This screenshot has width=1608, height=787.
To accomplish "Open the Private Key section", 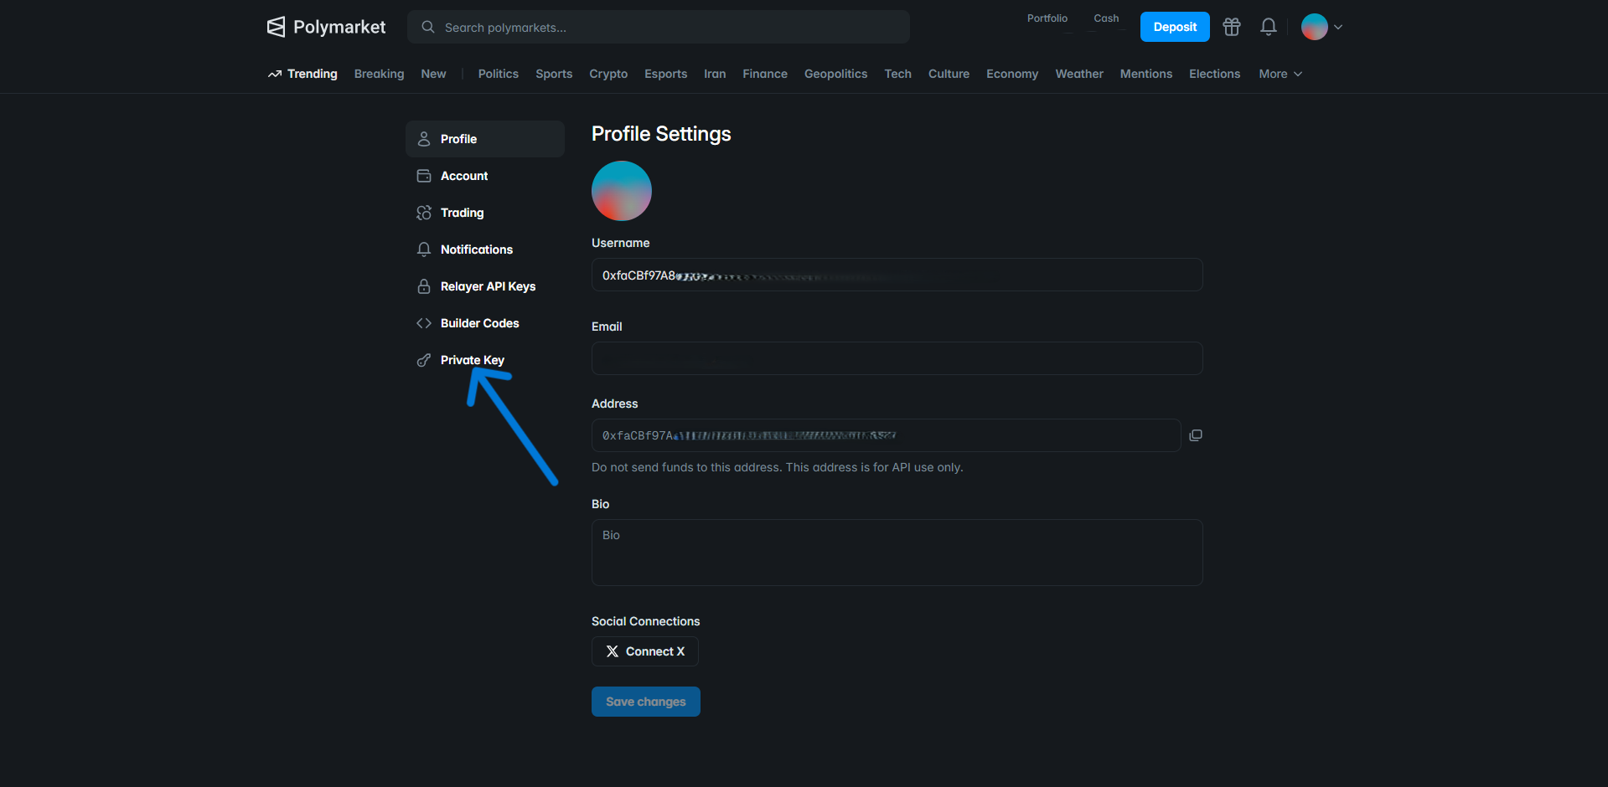I will (485, 360).
